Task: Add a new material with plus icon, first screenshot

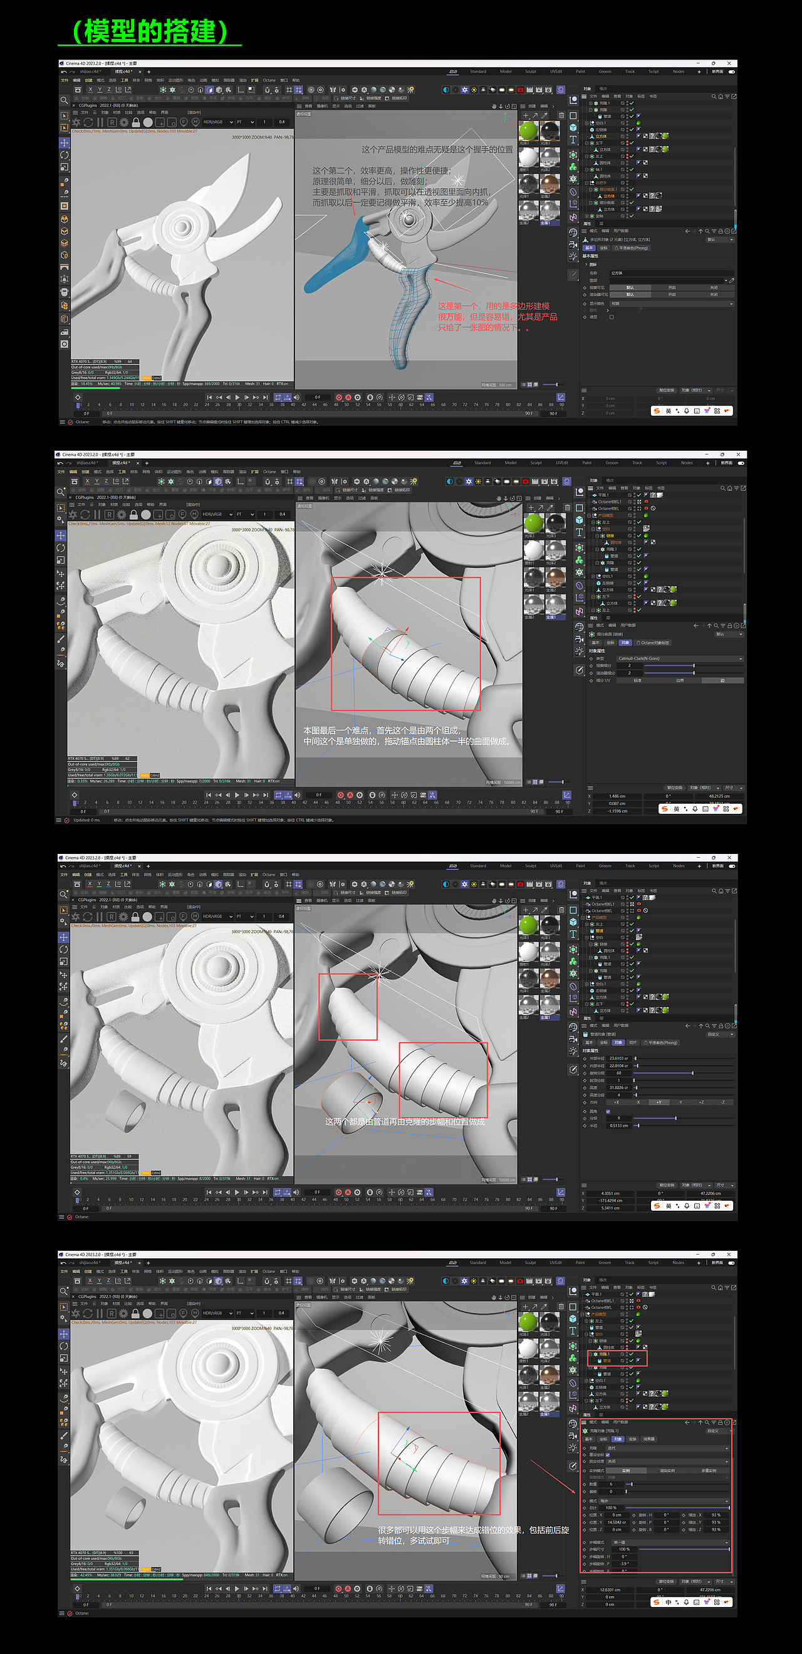Action: [x=526, y=115]
